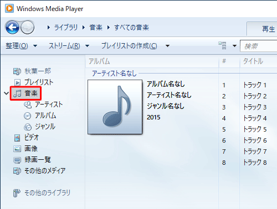Image resolution: width=277 pixels, height=209 pixels.
Task: Select トラック 3
Action: coord(255,107)
